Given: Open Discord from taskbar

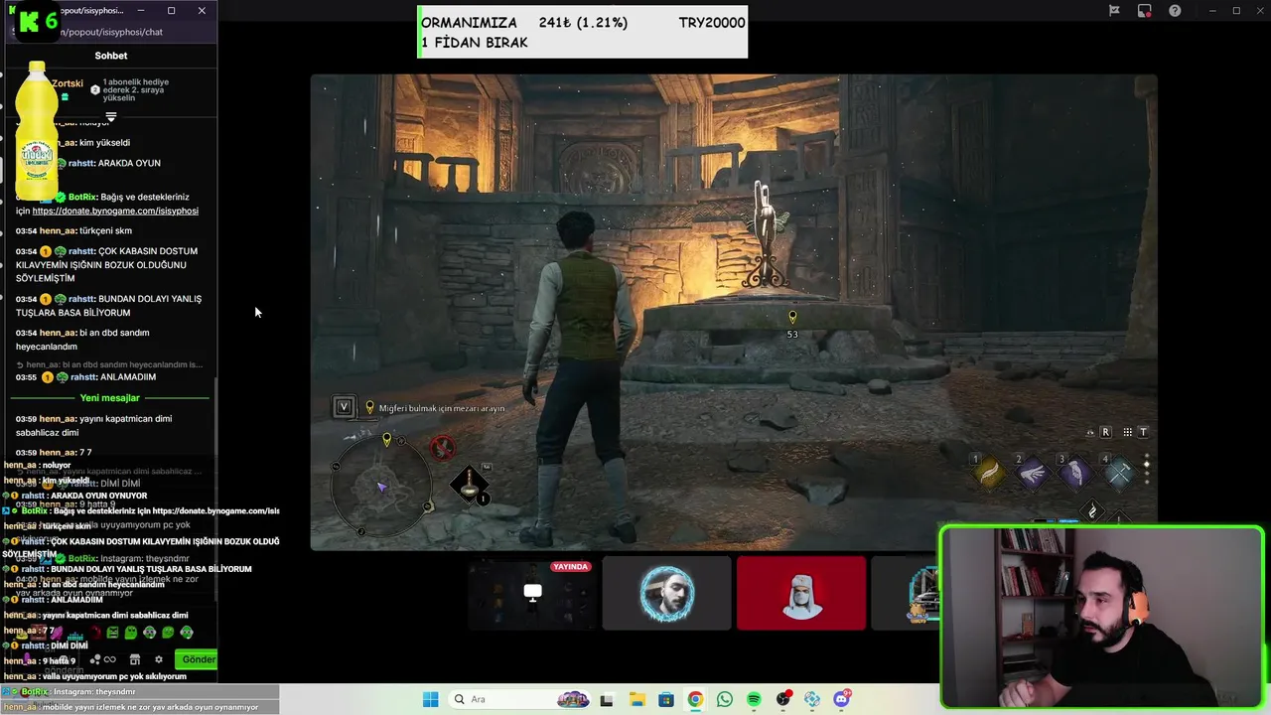Looking at the screenshot, I should tap(842, 699).
